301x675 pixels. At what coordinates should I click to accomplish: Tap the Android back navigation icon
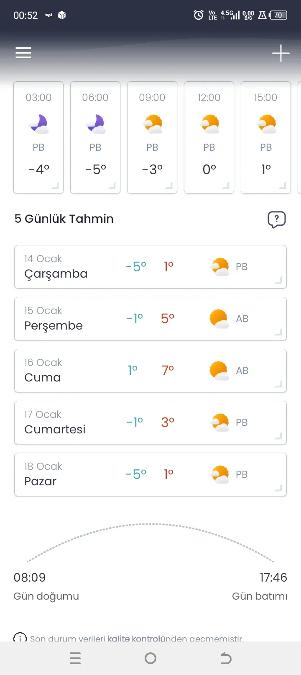coord(226,658)
